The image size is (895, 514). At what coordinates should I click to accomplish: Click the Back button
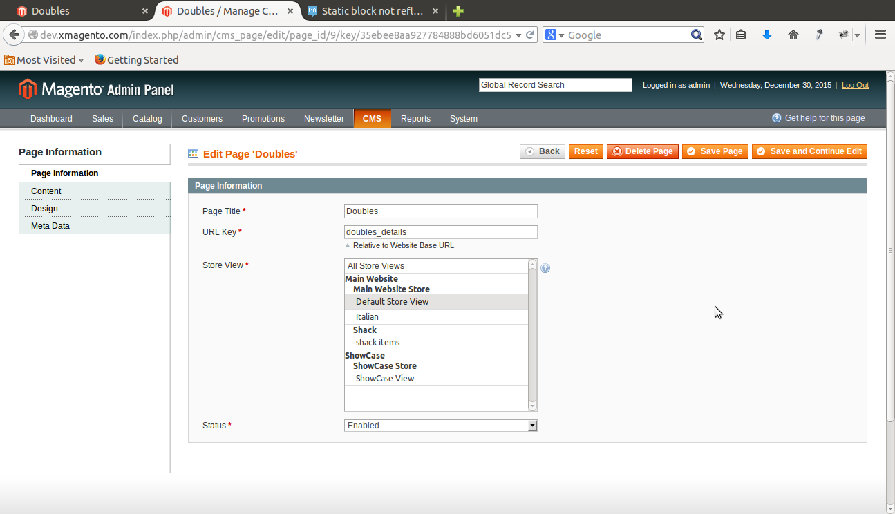(x=543, y=151)
